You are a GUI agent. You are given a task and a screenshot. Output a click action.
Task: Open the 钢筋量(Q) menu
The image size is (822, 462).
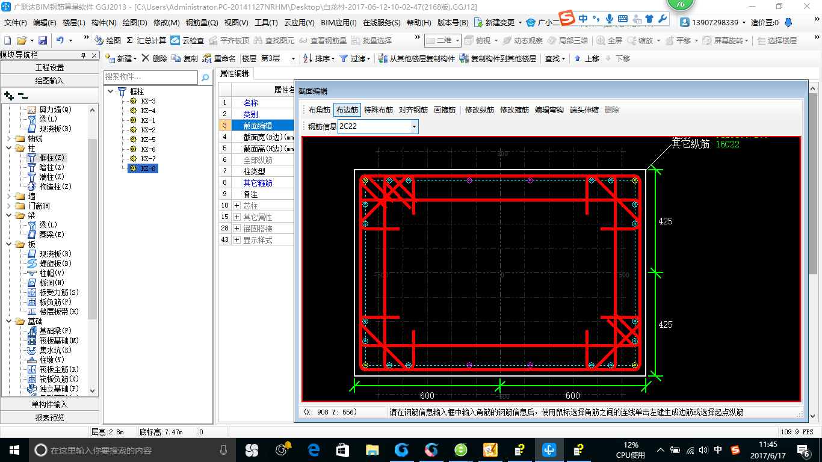(x=202, y=23)
